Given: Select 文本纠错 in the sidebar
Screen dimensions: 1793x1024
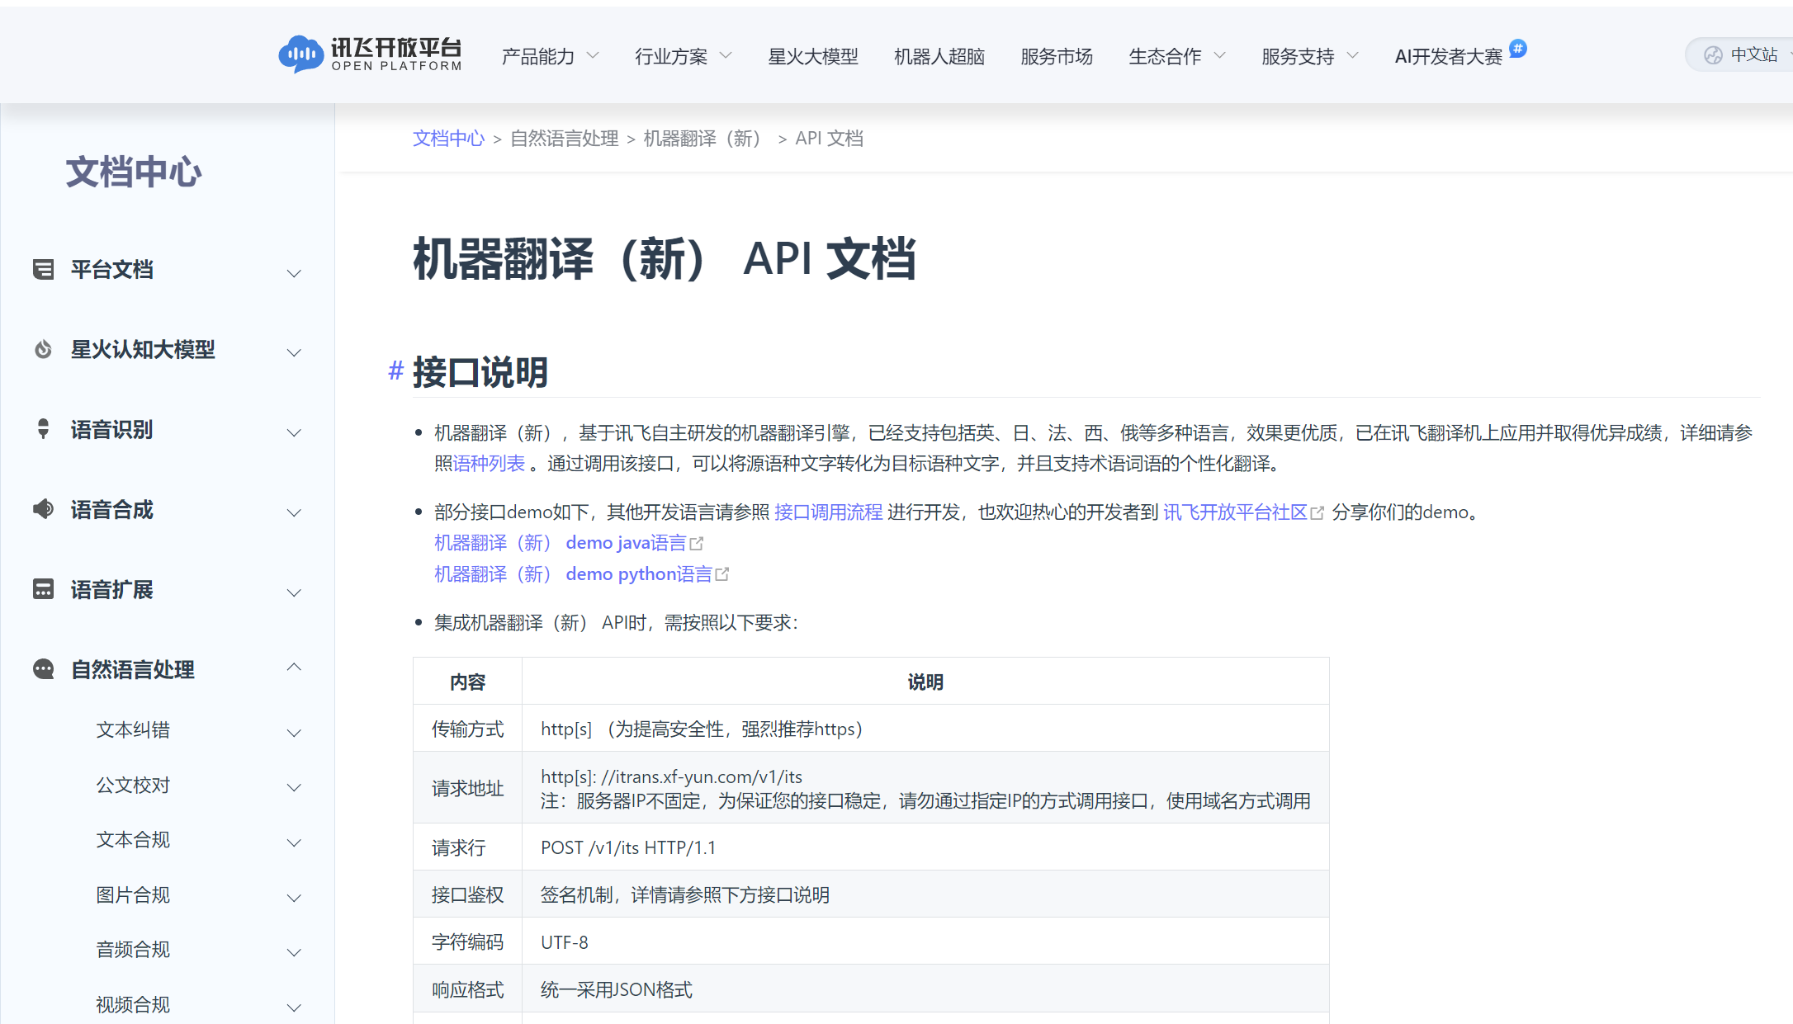Looking at the screenshot, I should pos(133,729).
